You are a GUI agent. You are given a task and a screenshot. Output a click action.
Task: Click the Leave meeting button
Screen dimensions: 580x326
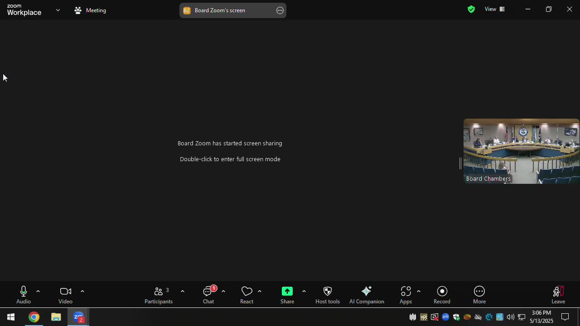[558, 295]
